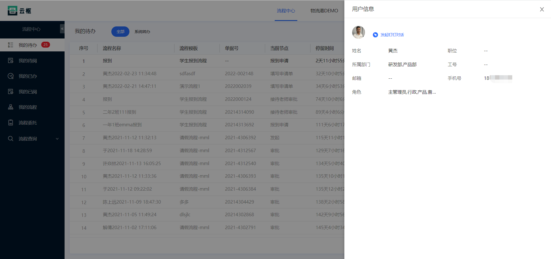Click the 我的已办 clock icon
This screenshot has height=259, width=551.
point(11,76)
